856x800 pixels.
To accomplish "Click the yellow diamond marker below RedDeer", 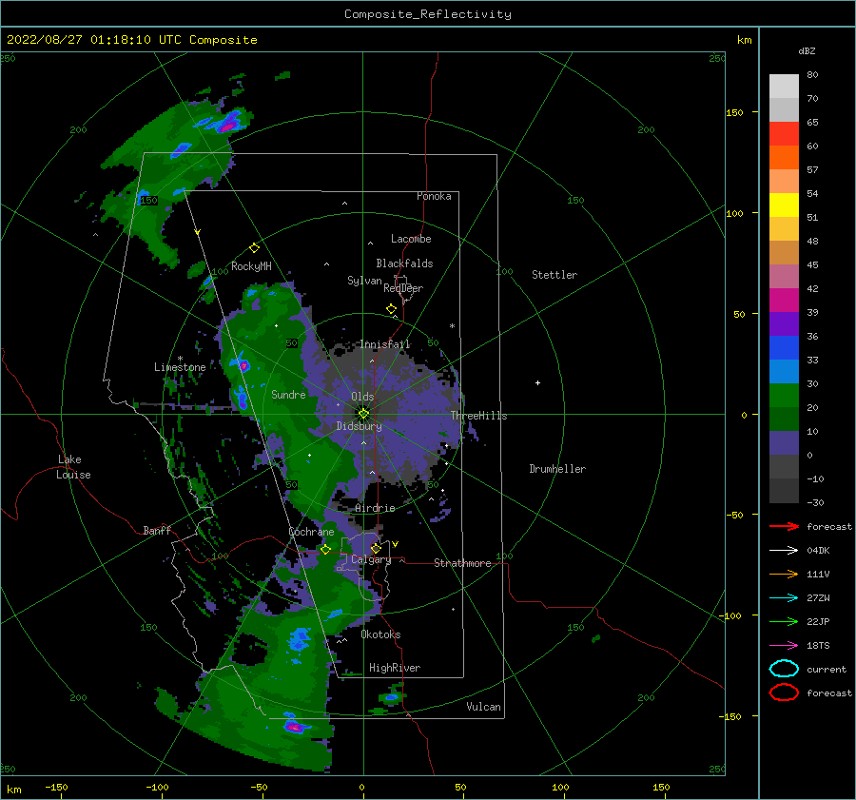I will [x=391, y=309].
